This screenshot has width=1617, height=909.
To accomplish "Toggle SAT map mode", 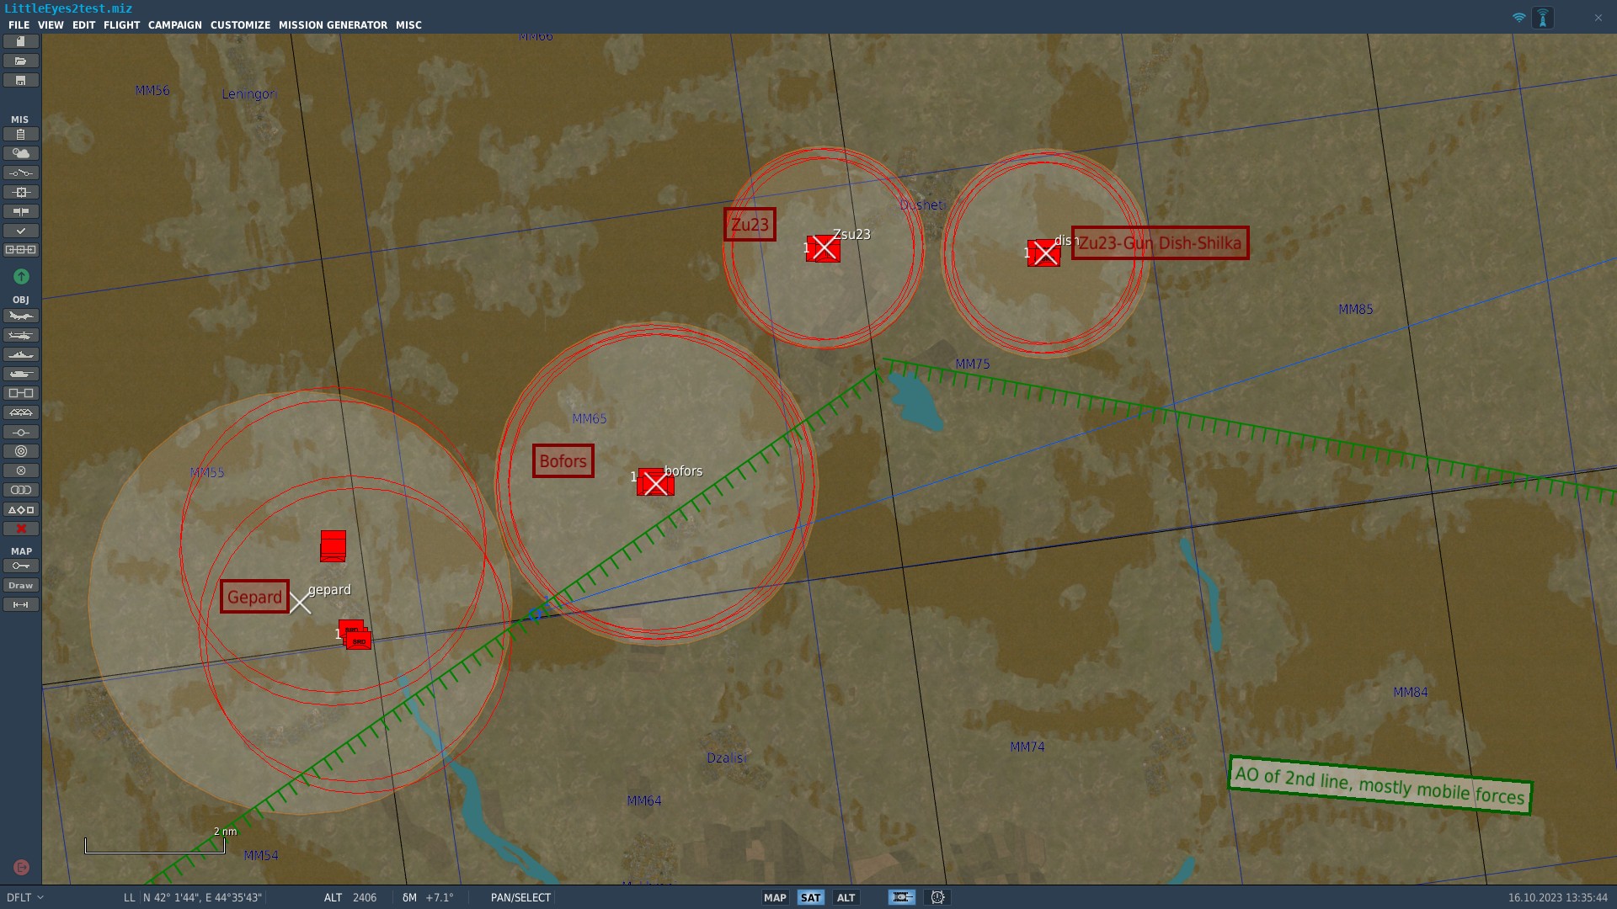I will coord(810,897).
